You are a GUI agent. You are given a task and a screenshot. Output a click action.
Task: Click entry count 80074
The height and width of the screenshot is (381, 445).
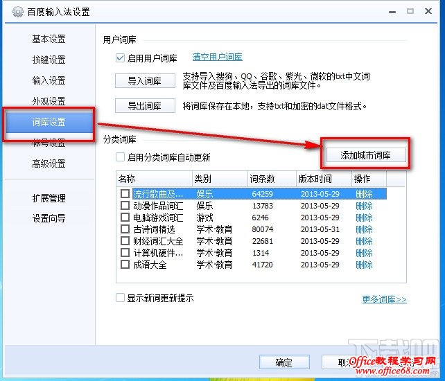tap(263, 229)
